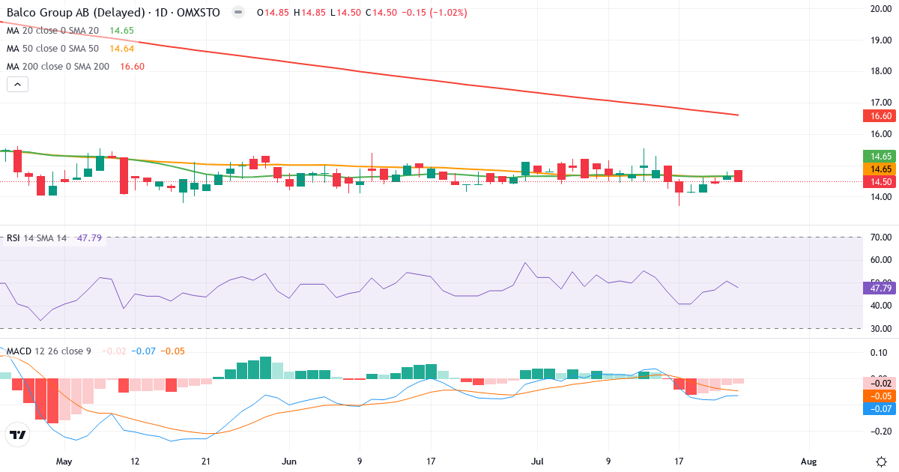Click the change value -0.15 (-1.02%)
899x472 pixels.
[x=434, y=13]
